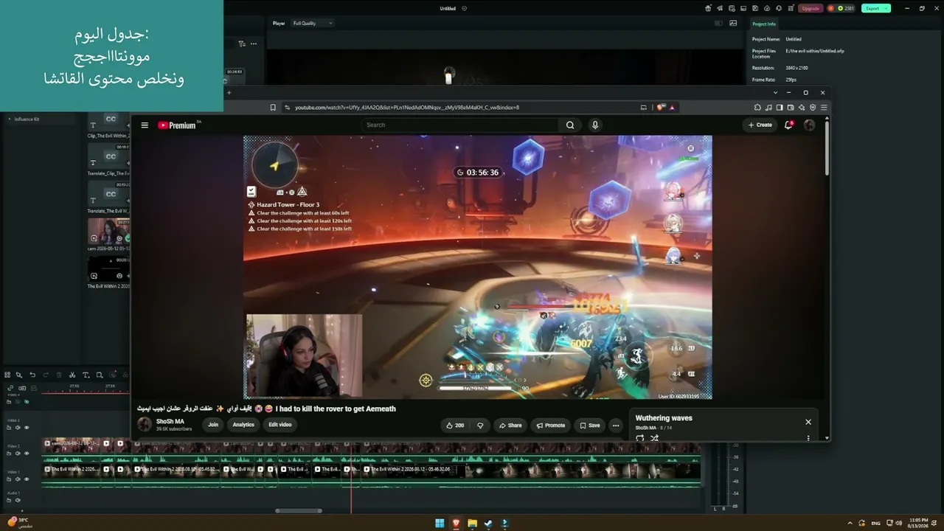Click the Edit video button
Image resolution: width=944 pixels, height=531 pixels.
point(280,425)
